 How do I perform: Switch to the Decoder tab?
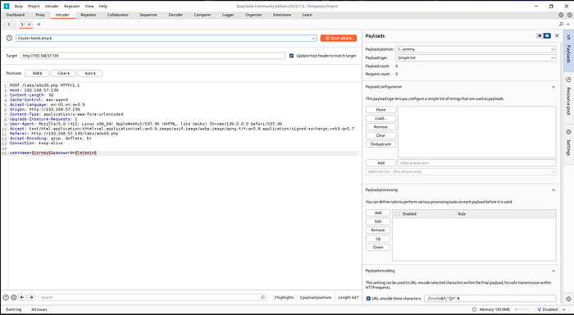click(x=175, y=15)
